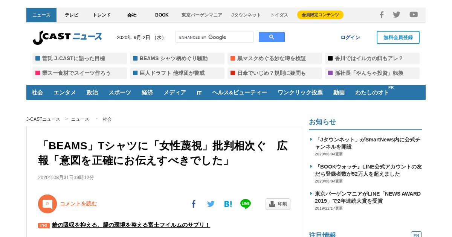Open the わたしのオト PR menu item
This screenshot has height=237, width=452.
pyautogui.click(x=373, y=93)
